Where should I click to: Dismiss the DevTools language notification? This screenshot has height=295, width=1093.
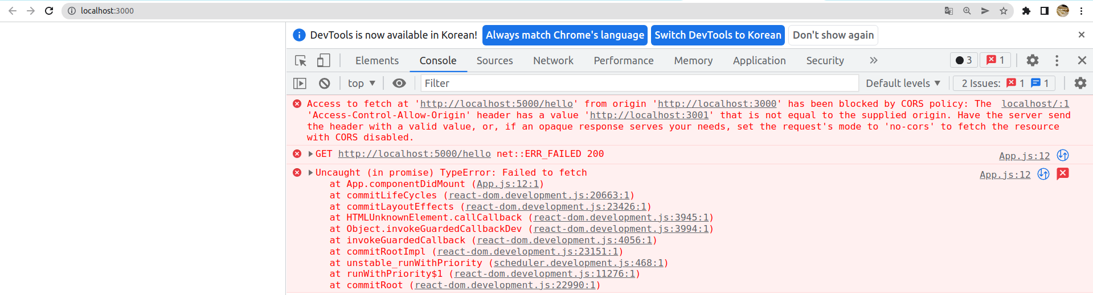tap(1081, 35)
